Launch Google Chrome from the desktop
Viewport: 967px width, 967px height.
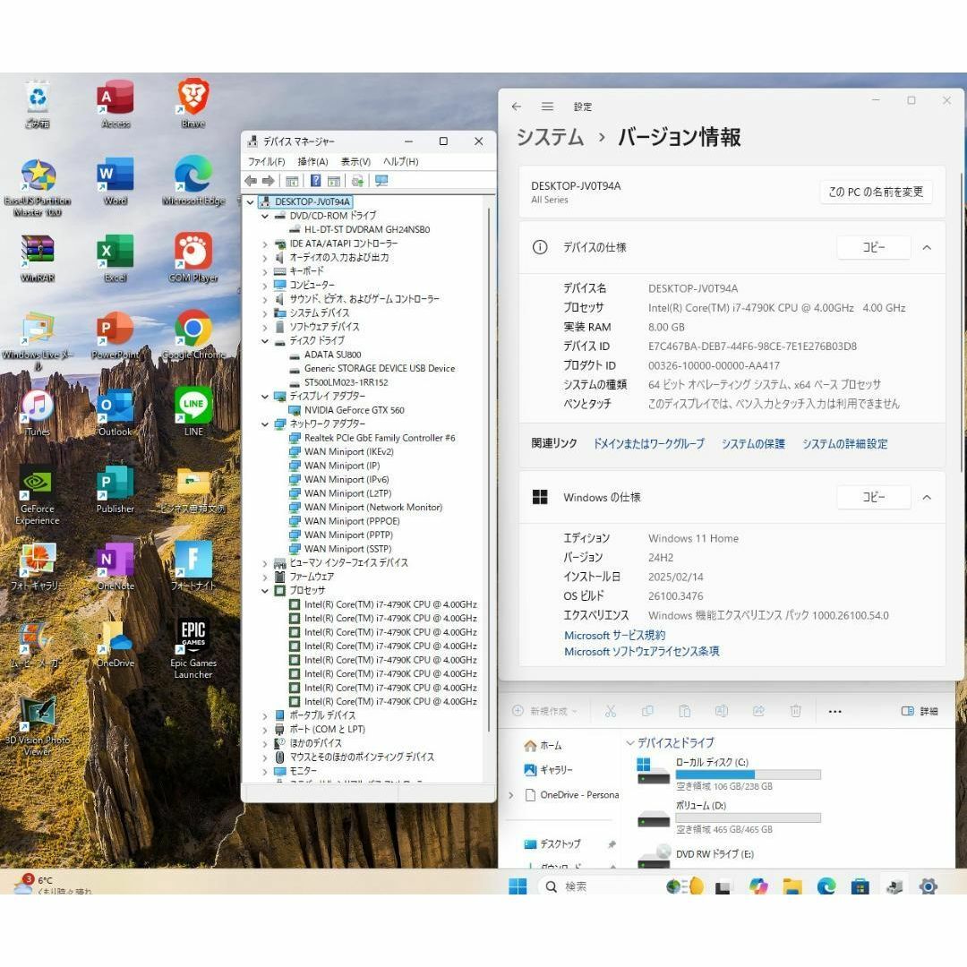193,335
